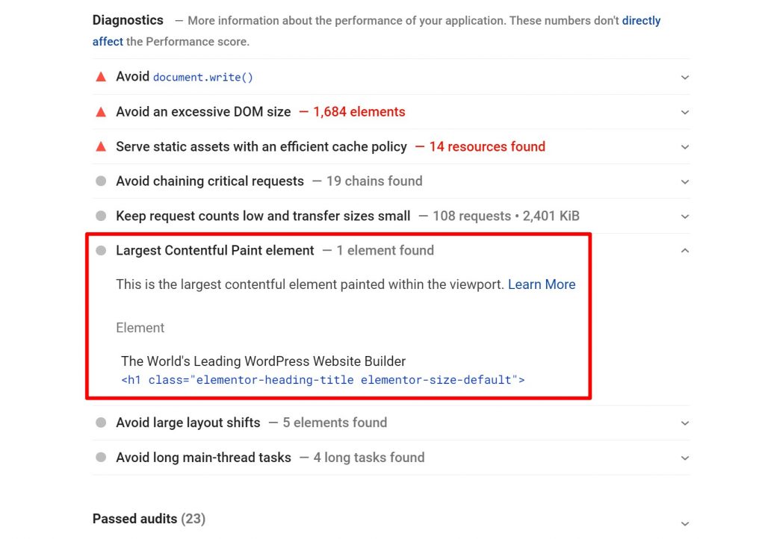Screen dimensions: 765x539
Task: Expand the Passed audits section chevron
Action: pos(685,524)
